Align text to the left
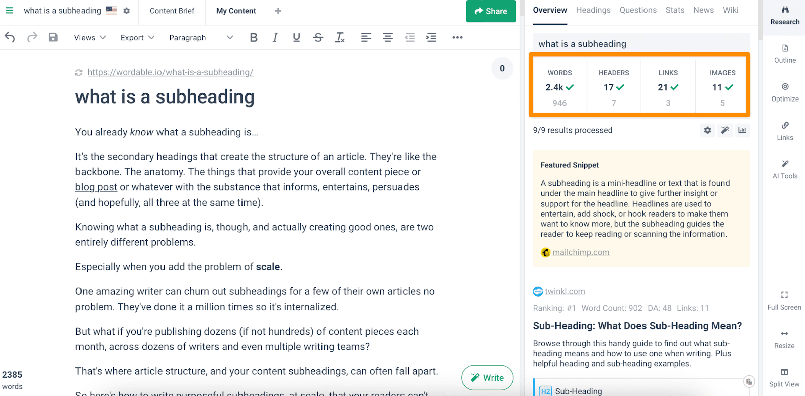This screenshot has height=396, width=805. (366, 37)
